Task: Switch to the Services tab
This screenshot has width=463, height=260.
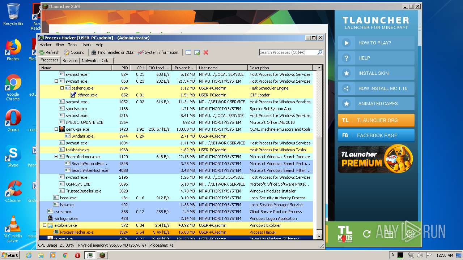Action: tap(70, 61)
